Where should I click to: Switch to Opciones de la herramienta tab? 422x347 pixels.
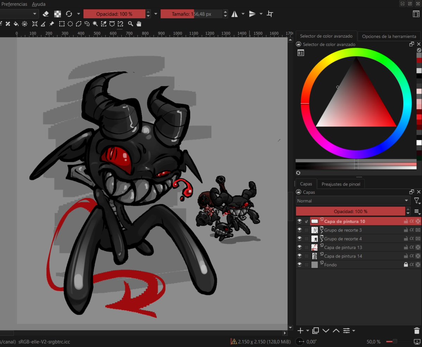pos(389,36)
